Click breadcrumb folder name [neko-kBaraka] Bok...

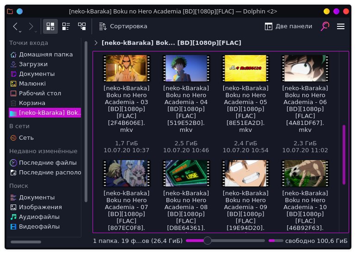point(171,43)
